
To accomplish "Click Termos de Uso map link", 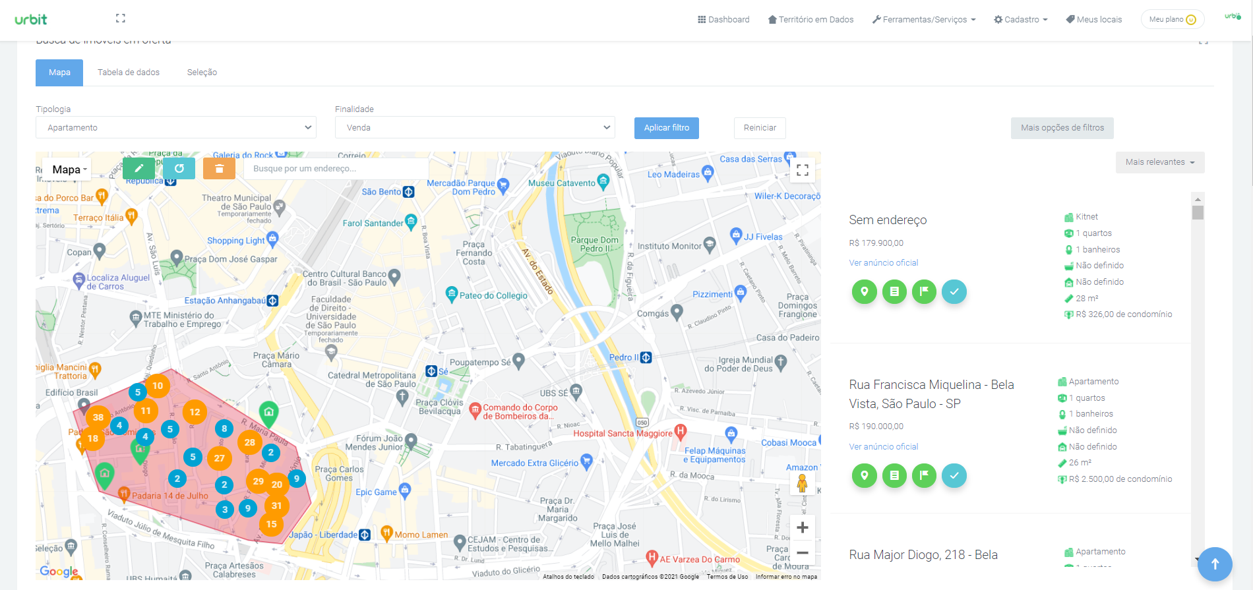I will 727,577.
